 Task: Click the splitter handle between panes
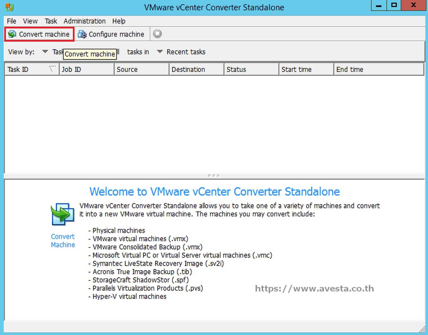coord(214,175)
